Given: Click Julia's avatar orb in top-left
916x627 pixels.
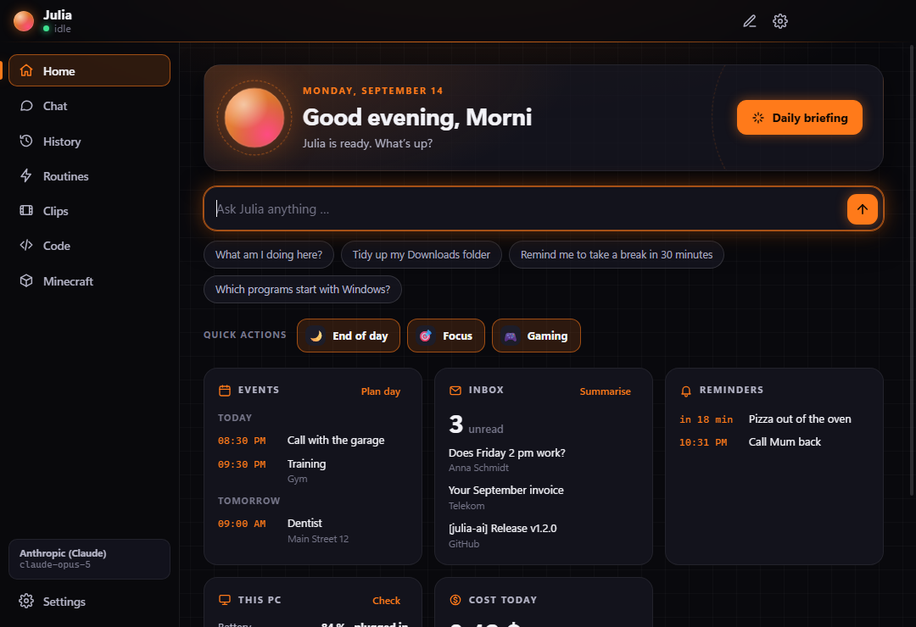Looking at the screenshot, I should pos(24,21).
